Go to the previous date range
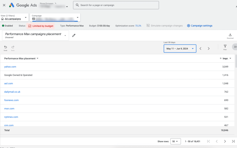Image resolution: width=237 pixels, height=148 pixels. pyautogui.click(x=200, y=49)
